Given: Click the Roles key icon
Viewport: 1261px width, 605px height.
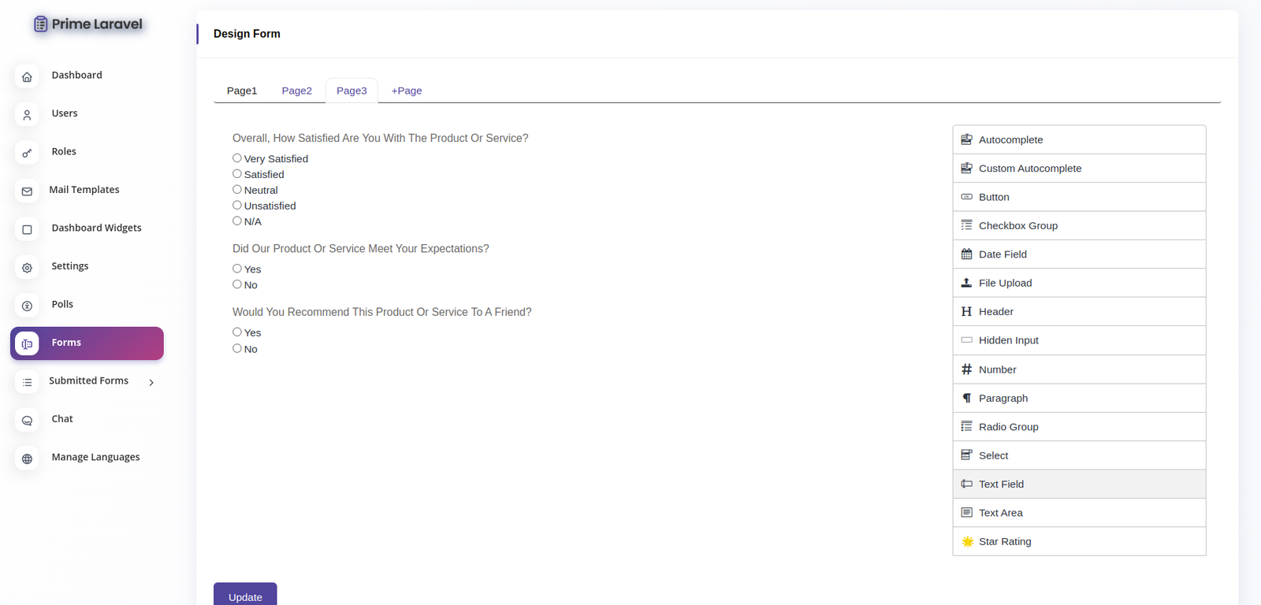Looking at the screenshot, I should click(x=27, y=153).
